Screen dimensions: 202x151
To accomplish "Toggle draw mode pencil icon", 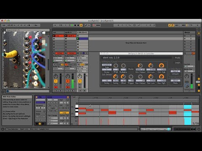I will [x=170, y=25].
